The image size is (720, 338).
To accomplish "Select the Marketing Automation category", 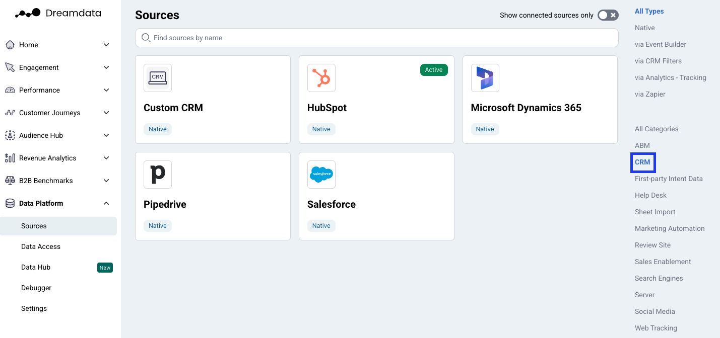I will point(670,228).
